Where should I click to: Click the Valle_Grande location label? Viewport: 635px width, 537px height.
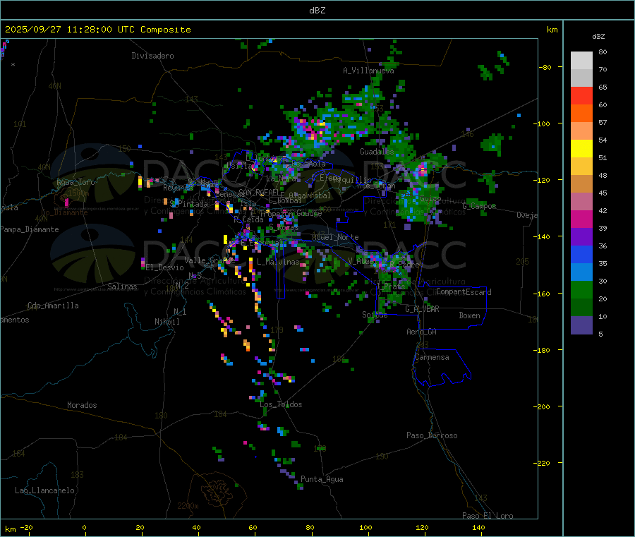tap(210, 260)
